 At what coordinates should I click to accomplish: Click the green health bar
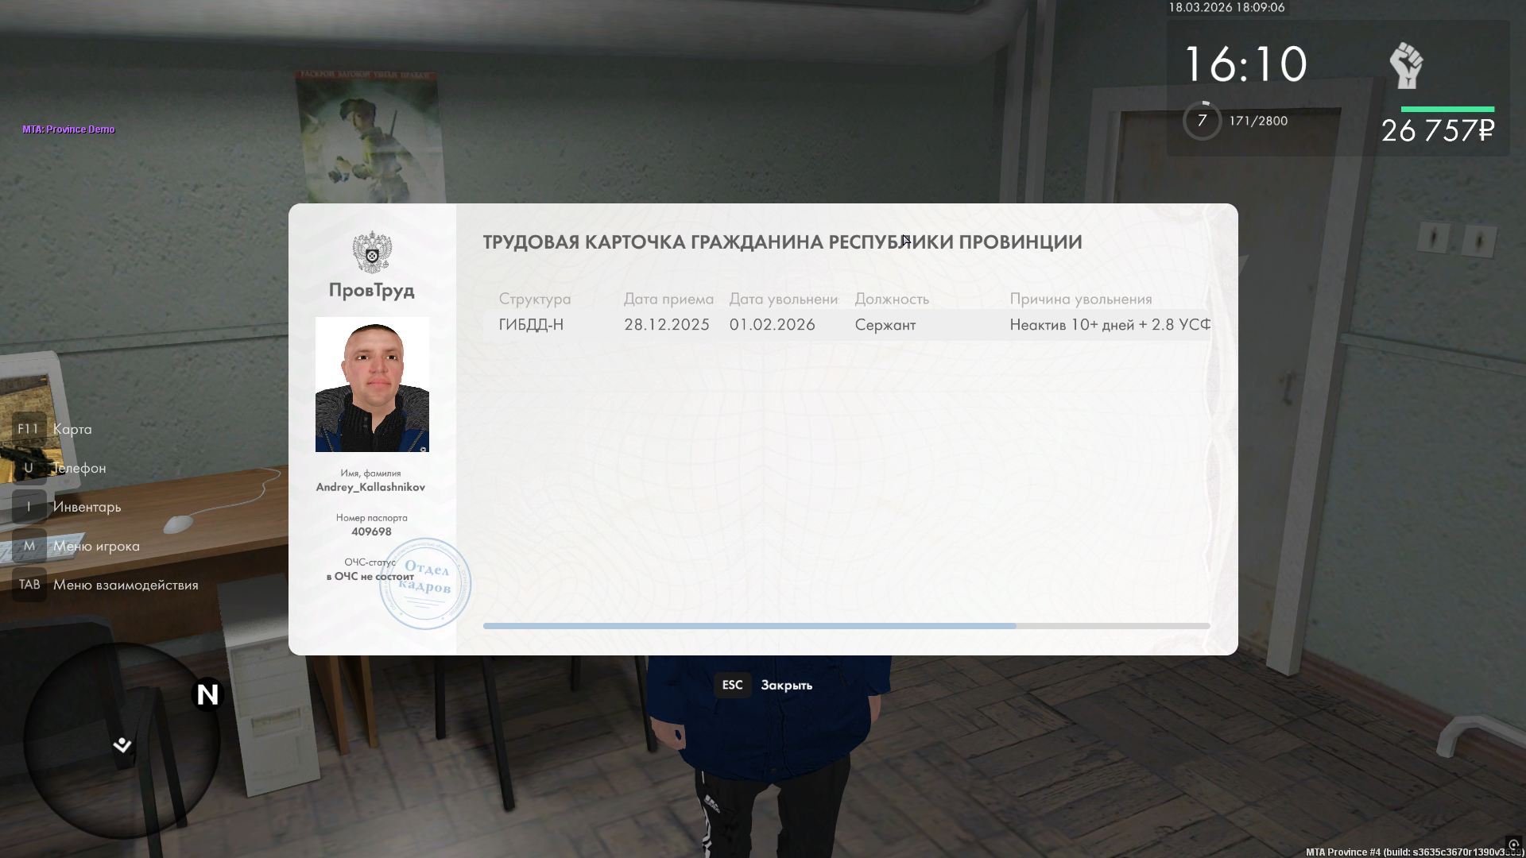(x=1447, y=109)
